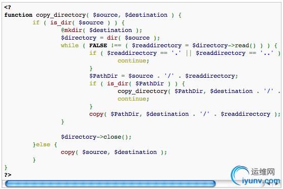Click the 'function copy_directory' declaration line
This screenshot has height=189, width=283.
pyautogui.click(x=93, y=15)
